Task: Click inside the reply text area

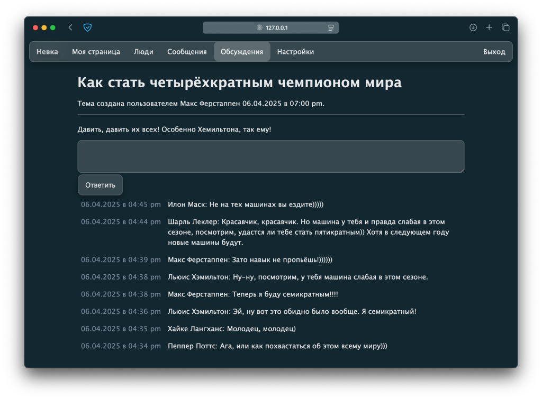Action: point(270,156)
